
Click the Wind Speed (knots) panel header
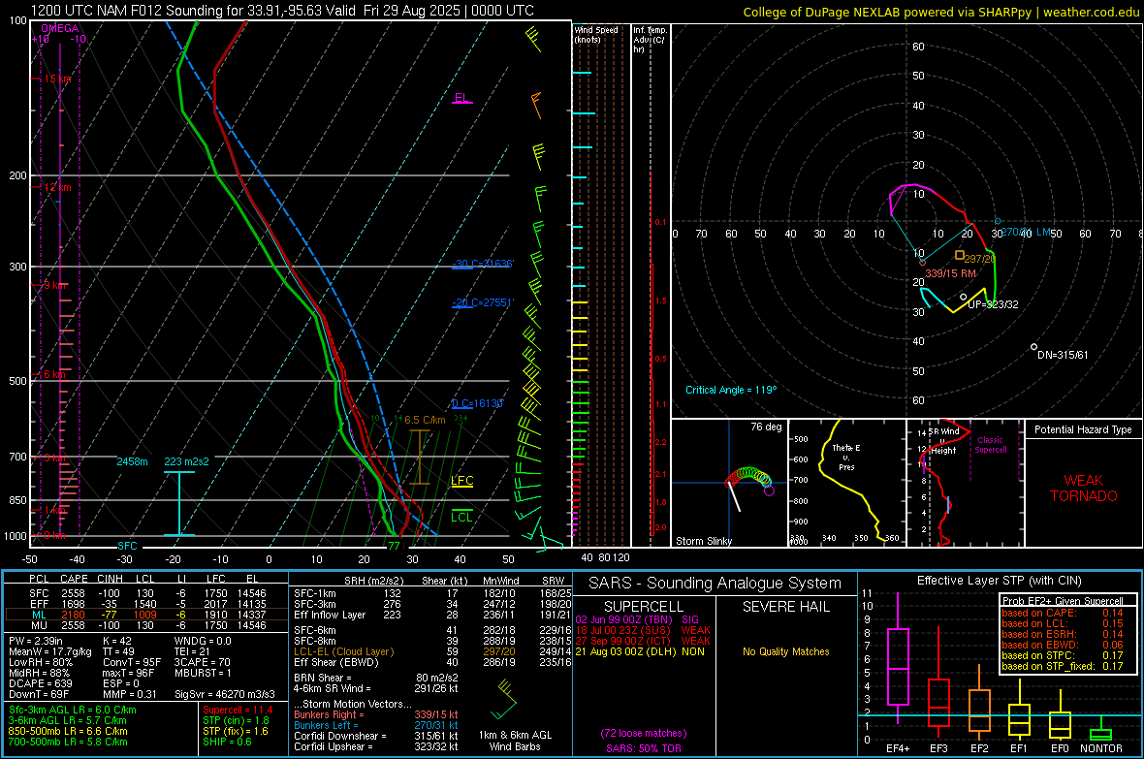596,34
